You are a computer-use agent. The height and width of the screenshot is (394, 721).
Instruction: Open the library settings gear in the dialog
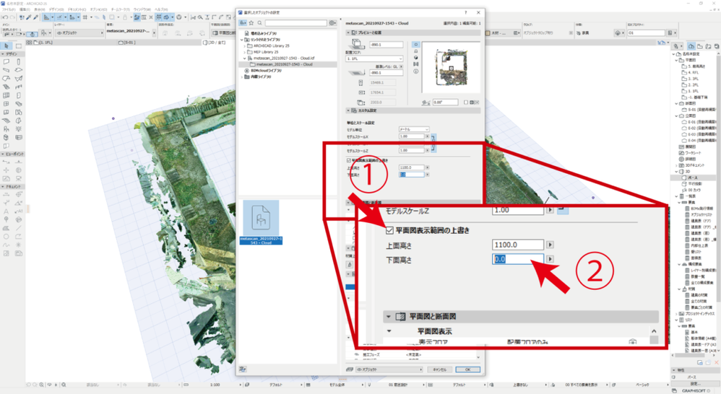tap(332, 23)
